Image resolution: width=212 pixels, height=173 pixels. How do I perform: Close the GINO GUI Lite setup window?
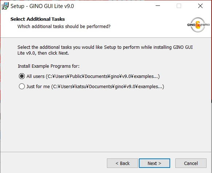(200, 6)
